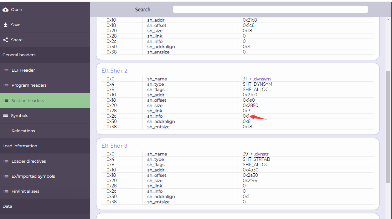Click the list icon beside ELF Header
The height and width of the screenshot is (219, 392).
(x=6, y=70)
